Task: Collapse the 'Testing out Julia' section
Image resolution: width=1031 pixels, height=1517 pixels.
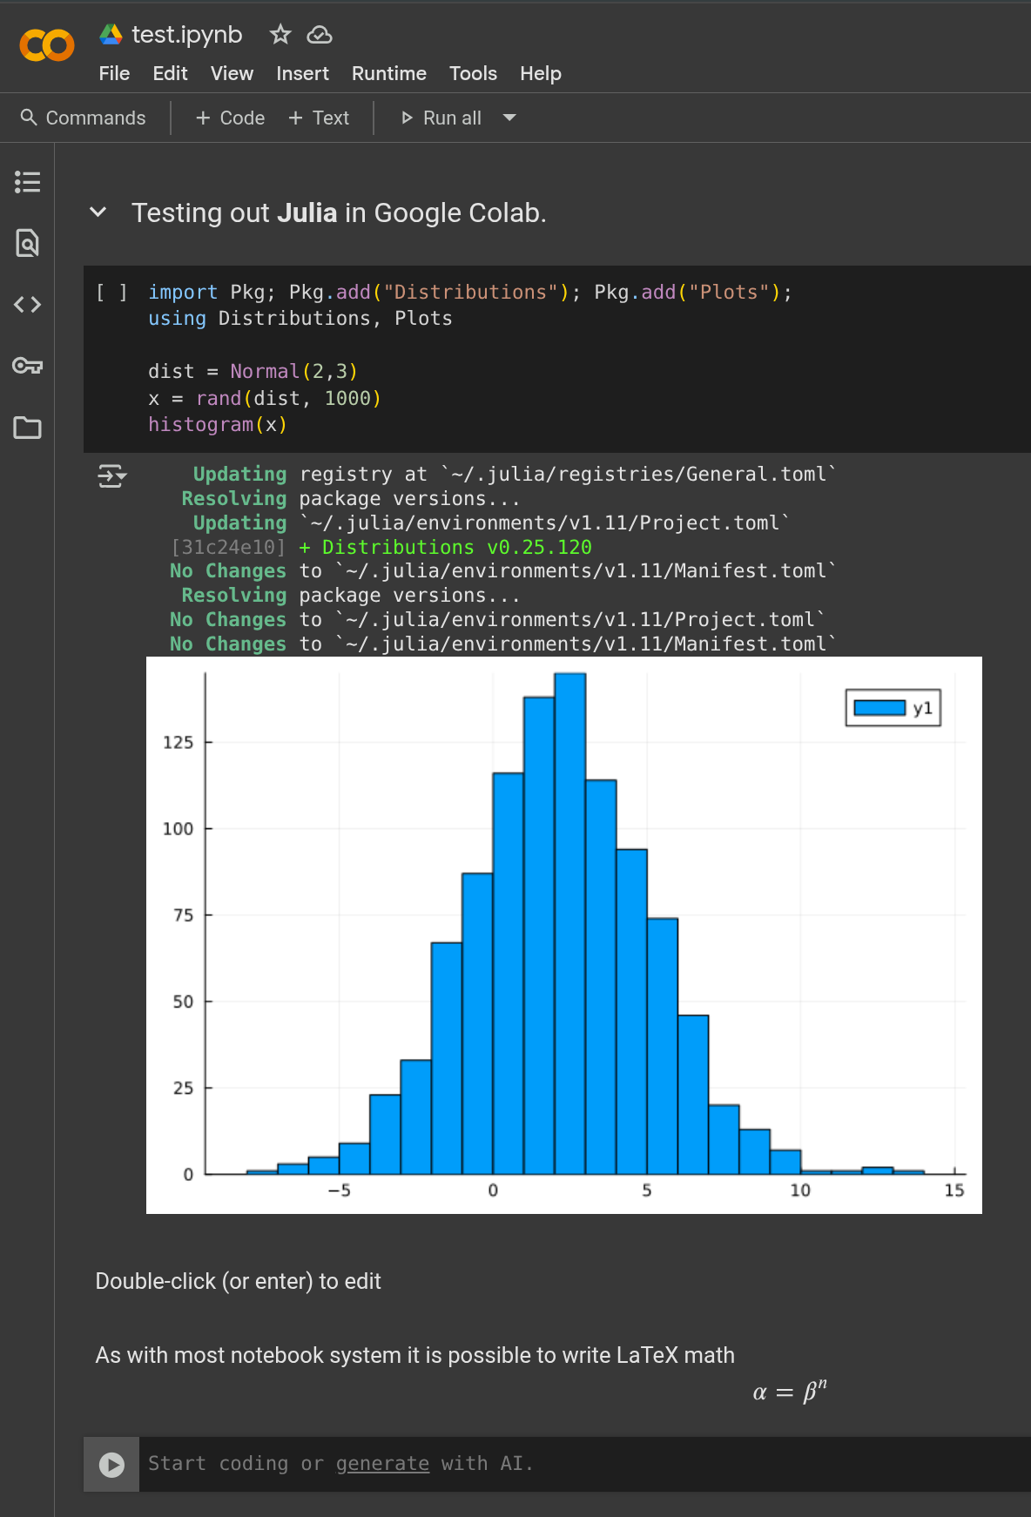Action: coord(98,212)
